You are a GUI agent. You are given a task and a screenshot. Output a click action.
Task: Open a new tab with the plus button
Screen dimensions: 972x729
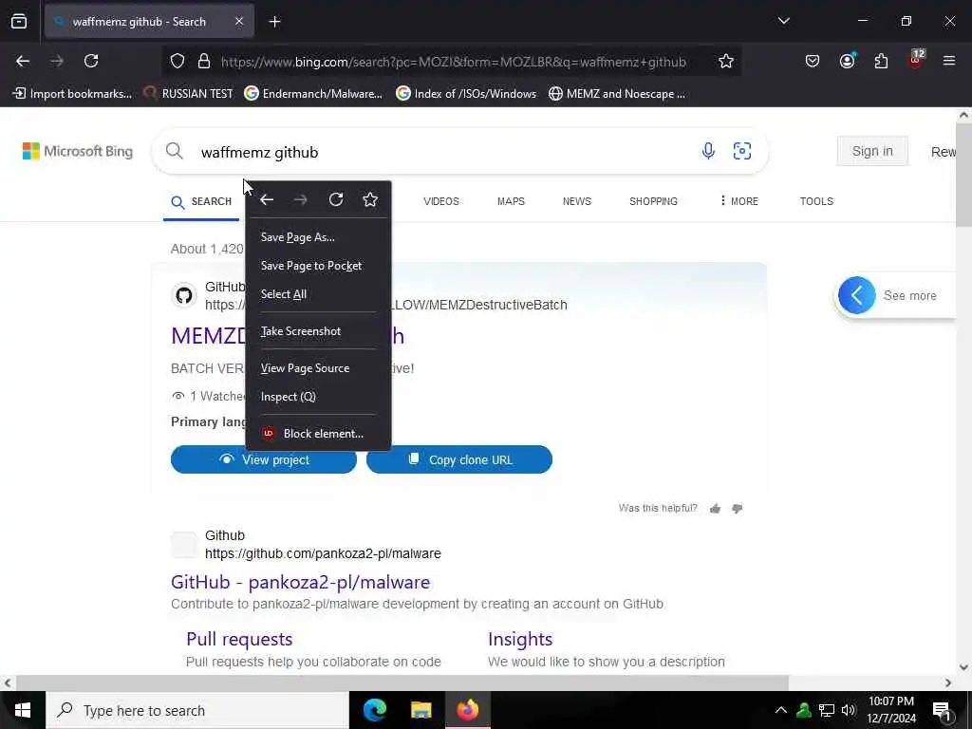274,22
